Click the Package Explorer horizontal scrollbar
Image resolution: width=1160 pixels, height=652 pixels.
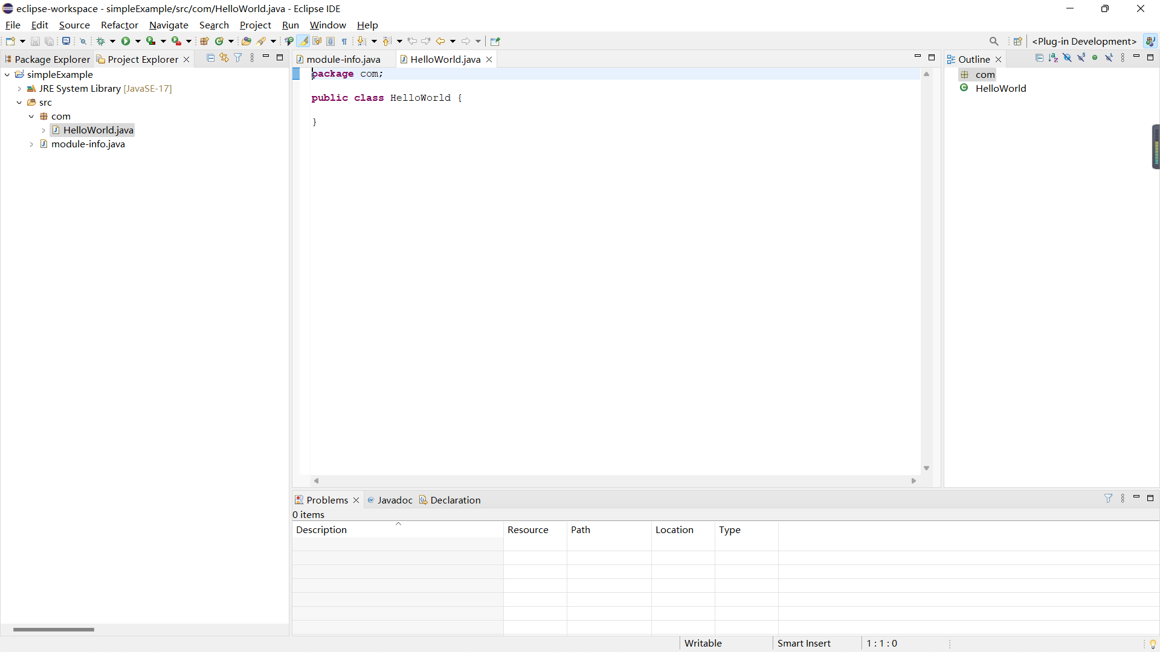pos(54,630)
